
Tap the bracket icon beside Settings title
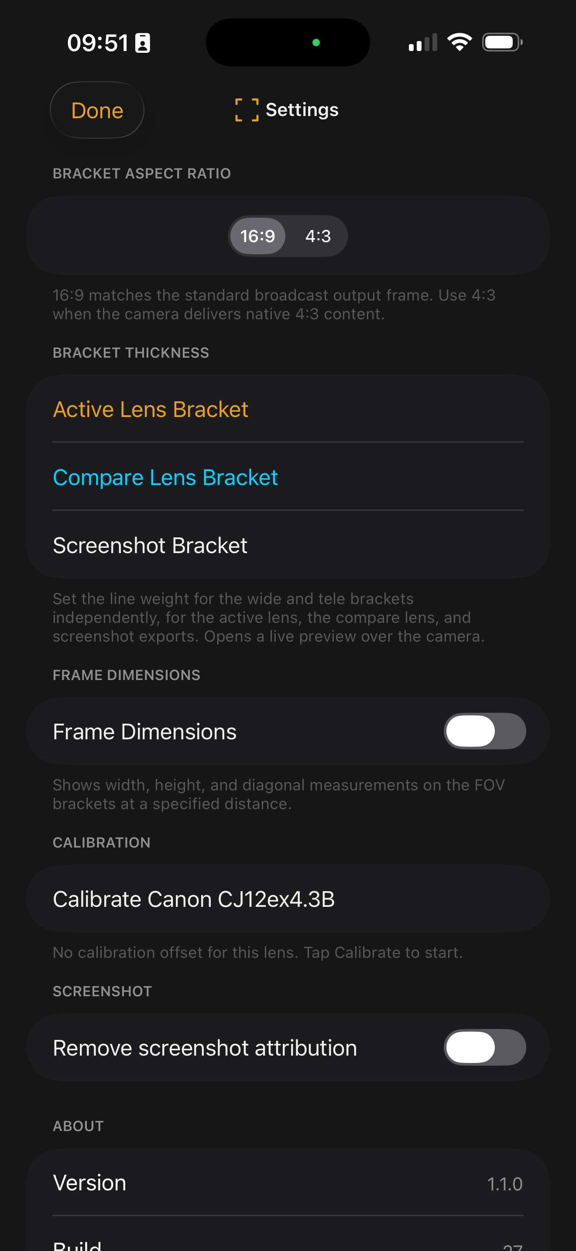pyautogui.click(x=247, y=110)
